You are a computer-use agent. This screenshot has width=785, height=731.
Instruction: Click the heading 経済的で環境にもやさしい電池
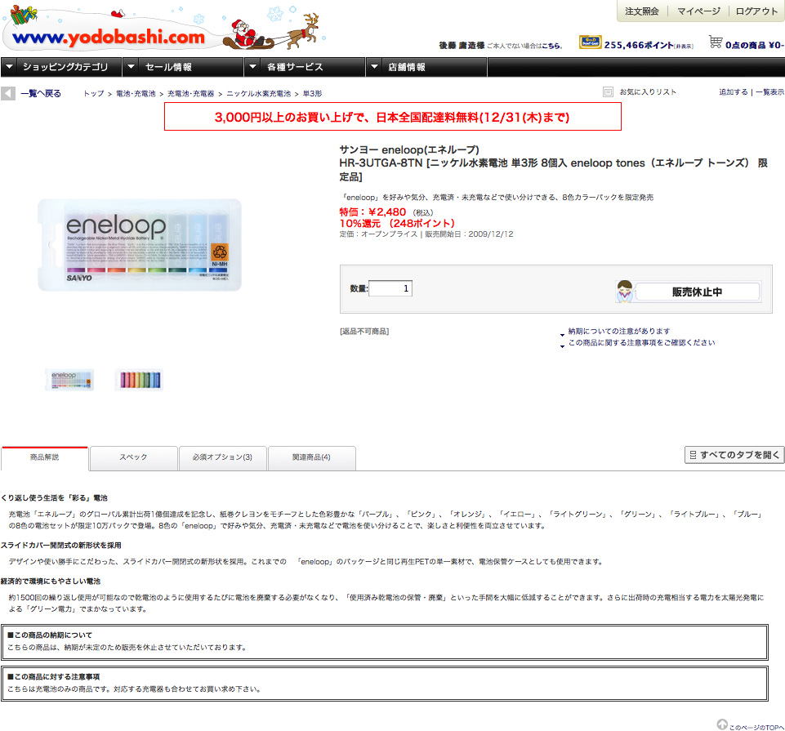(51, 582)
